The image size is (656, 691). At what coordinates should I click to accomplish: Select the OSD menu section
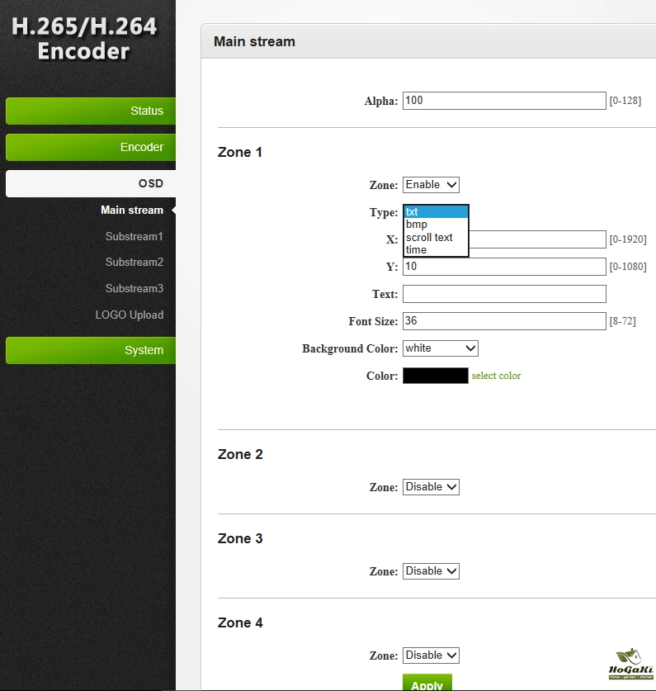91,183
